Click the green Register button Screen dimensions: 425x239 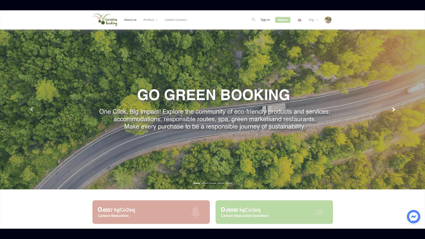tap(283, 20)
